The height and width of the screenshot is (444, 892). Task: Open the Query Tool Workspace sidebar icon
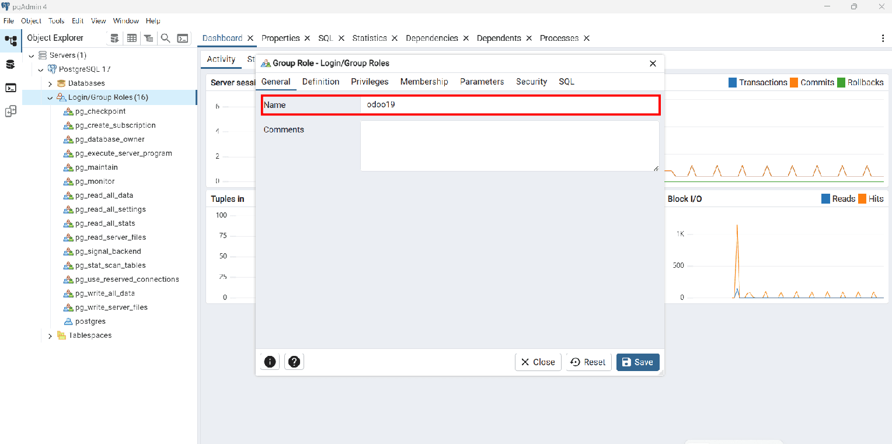point(11,64)
